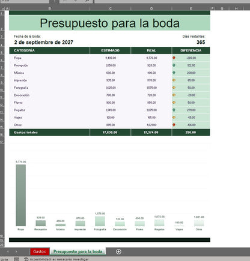Screen dimensions: 250x261
Task: Select the Decoración category cell
Action: coord(49,95)
